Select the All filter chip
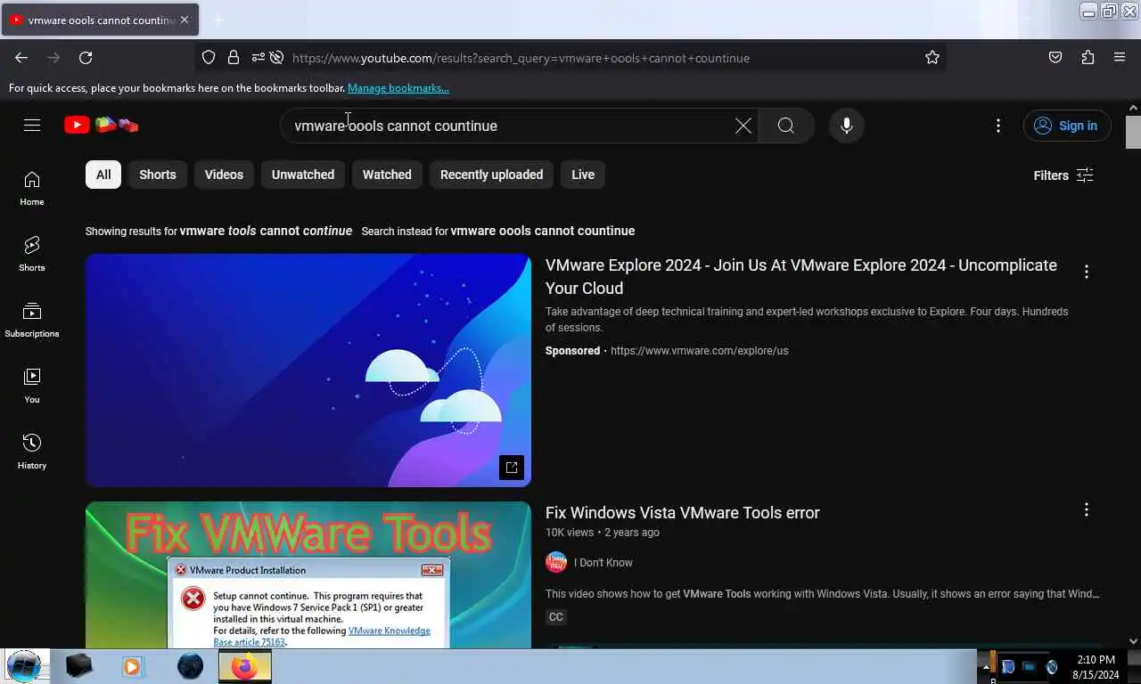The image size is (1141, 684). point(103,175)
